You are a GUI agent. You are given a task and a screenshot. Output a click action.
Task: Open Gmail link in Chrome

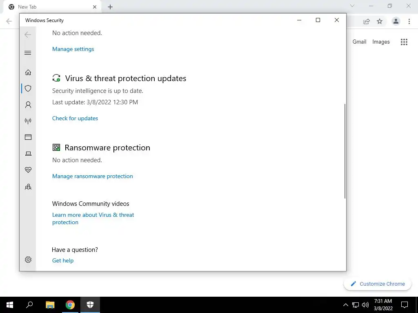[359, 42]
